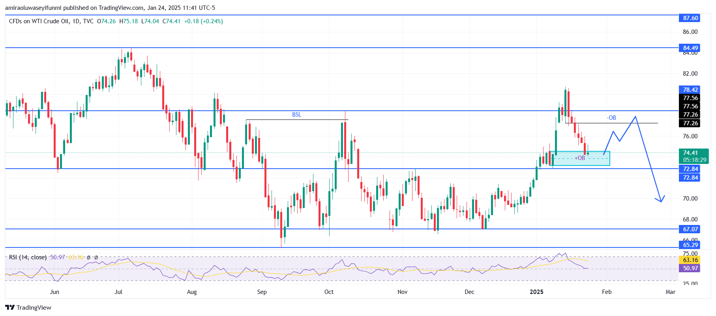Click the Sep label on time axis
Screen dimensions: 716x316
pyautogui.click(x=262, y=292)
